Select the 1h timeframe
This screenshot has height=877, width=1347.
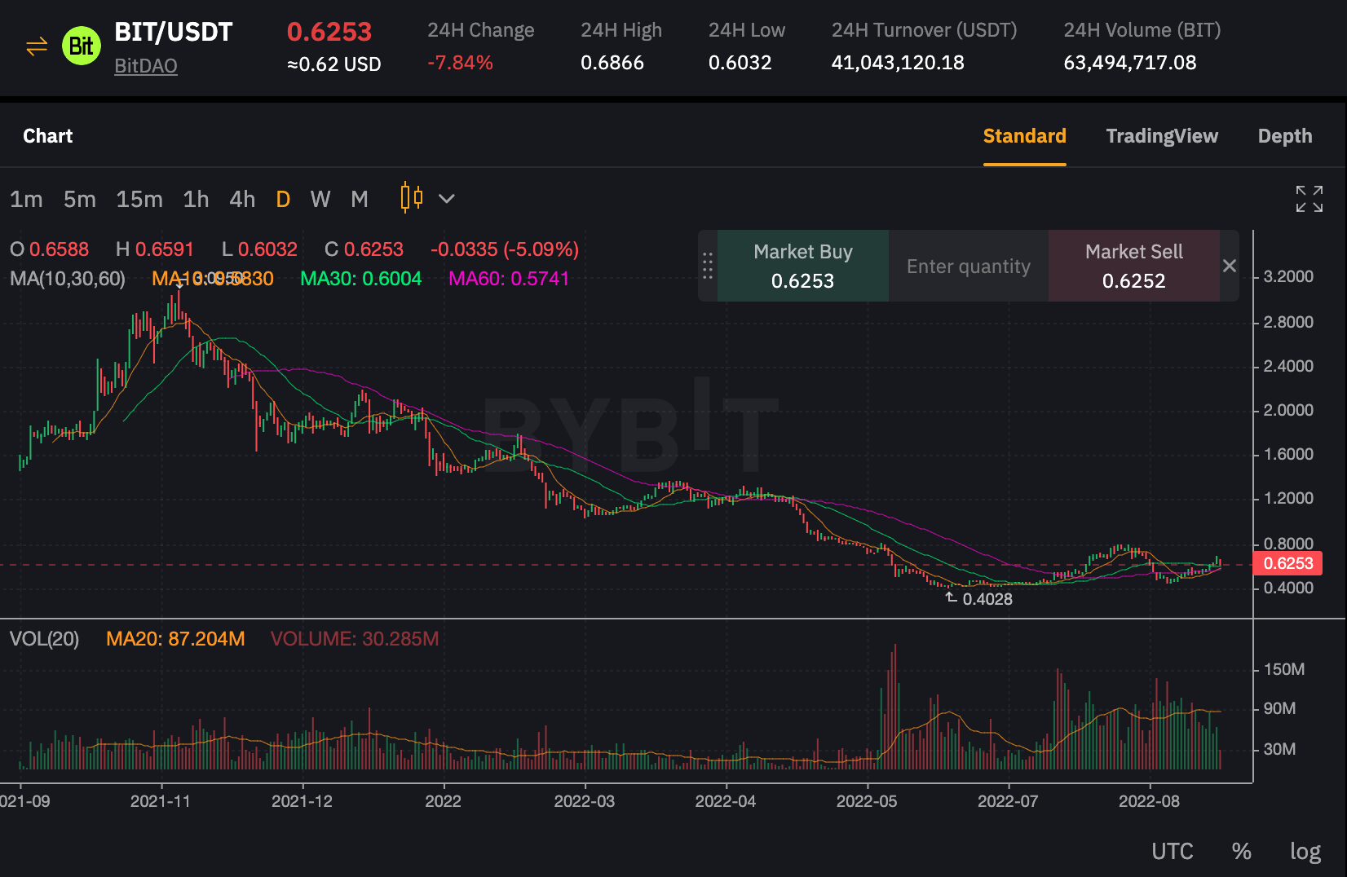[196, 199]
